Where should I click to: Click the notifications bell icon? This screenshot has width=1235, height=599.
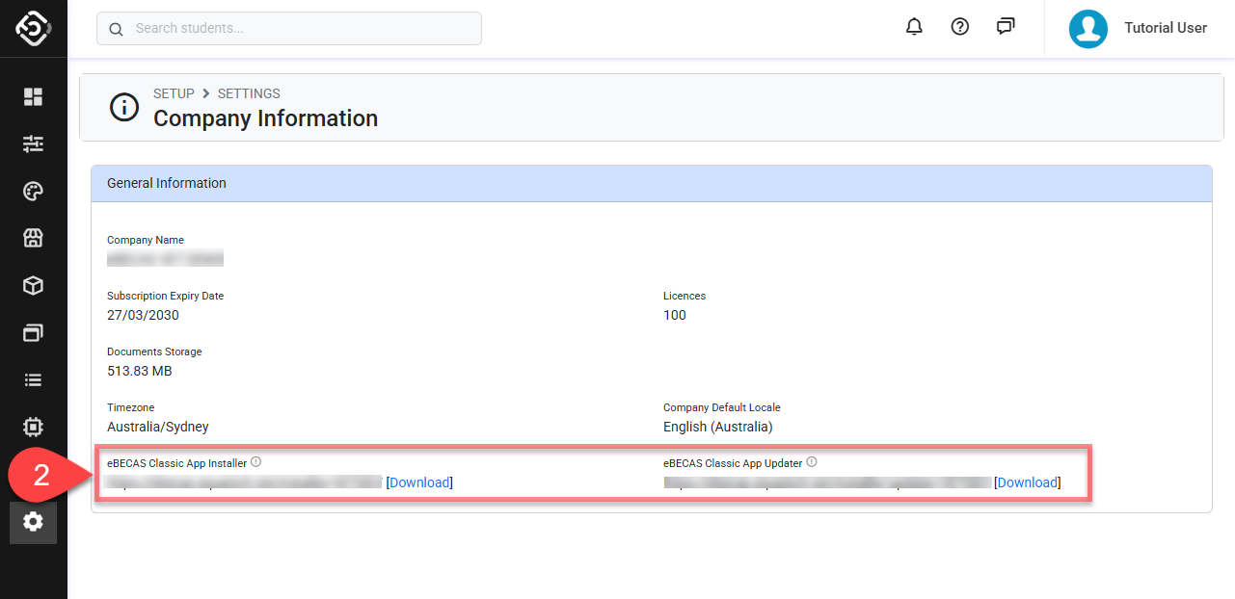pyautogui.click(x=914, y=27)
